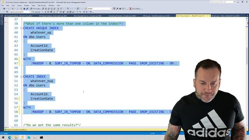Click the database query icon after New Query
The height and width of the screenshot is (140, 249).
coord(43,9)
